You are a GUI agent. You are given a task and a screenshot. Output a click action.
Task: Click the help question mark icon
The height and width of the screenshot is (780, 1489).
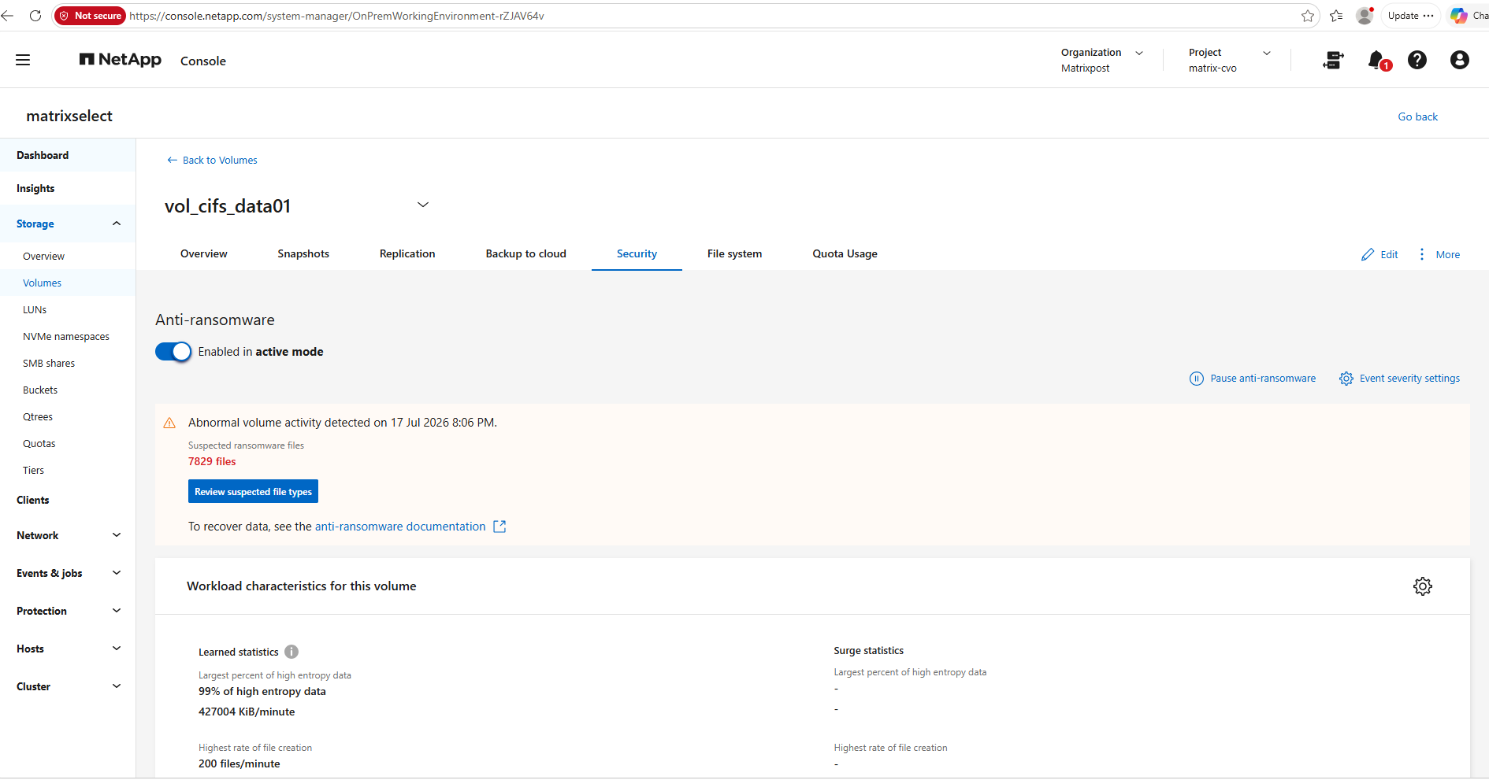click(x=1417, y=60)
